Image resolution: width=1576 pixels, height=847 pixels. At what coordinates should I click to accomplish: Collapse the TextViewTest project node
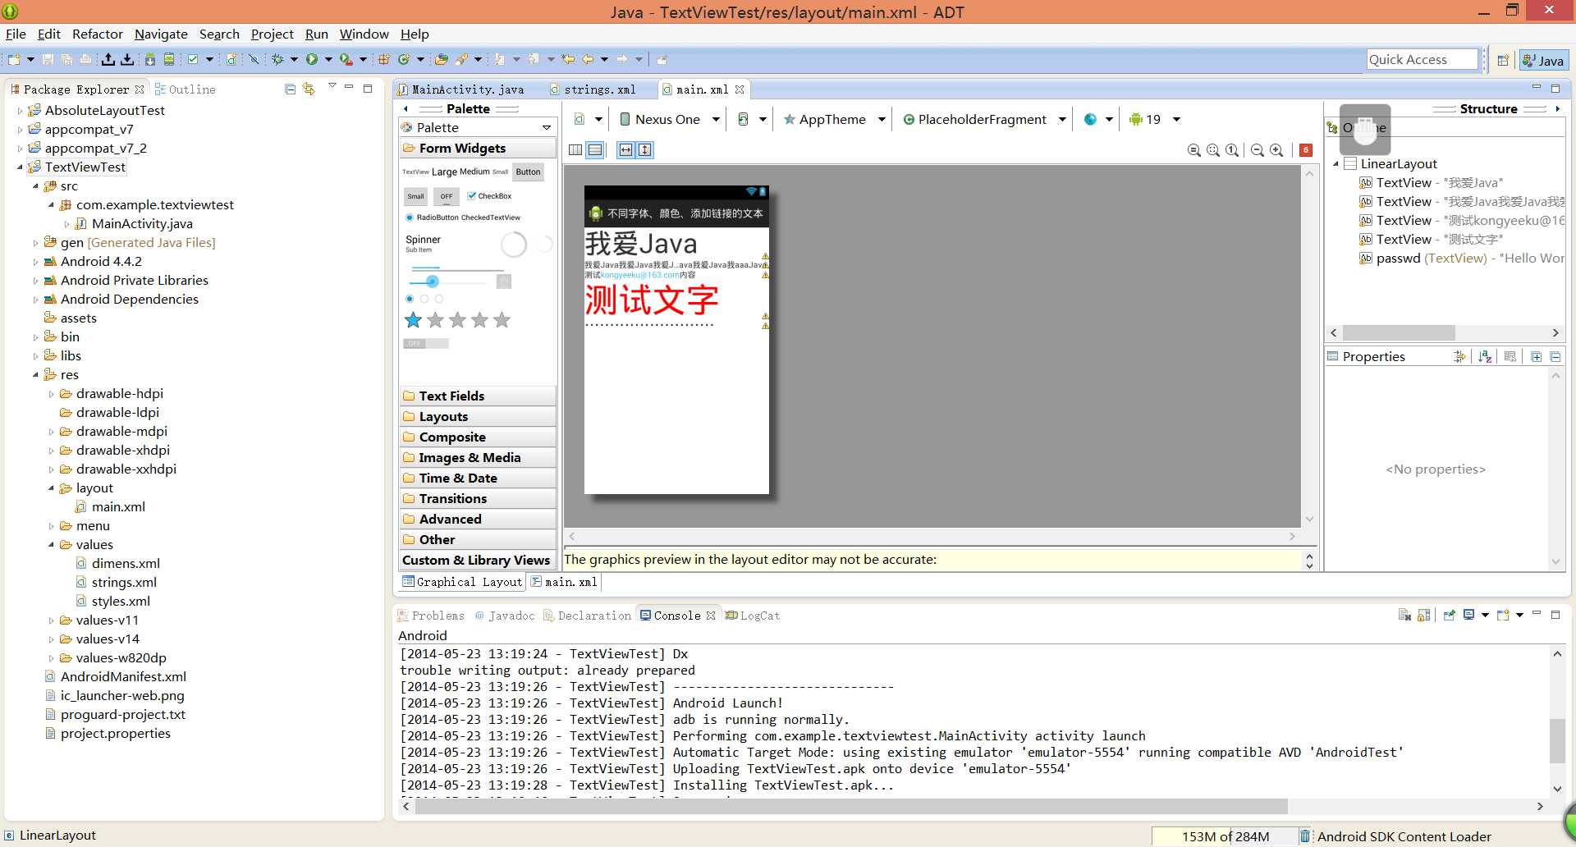[21, 167]
